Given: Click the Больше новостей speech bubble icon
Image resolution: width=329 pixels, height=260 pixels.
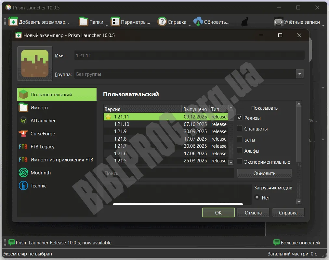Looking at the screenshot, I should 277,242.
